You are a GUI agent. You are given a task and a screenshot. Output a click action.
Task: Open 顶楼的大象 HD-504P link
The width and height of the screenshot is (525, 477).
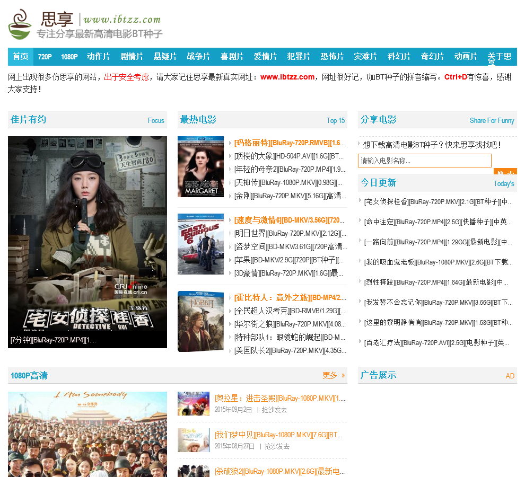click(x=288, y=156)
